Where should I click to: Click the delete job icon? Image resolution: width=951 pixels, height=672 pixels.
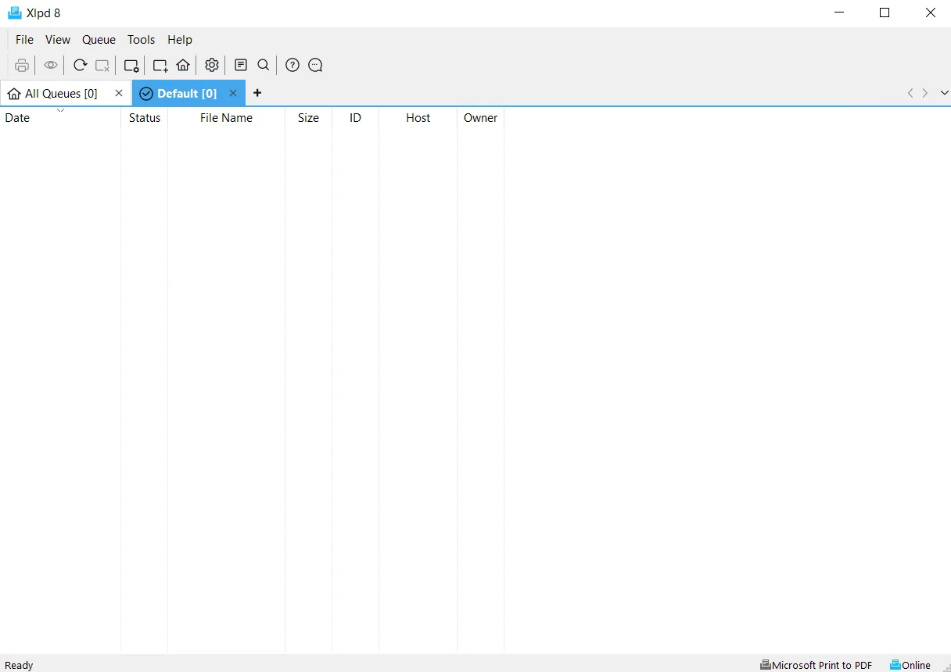(102, 65)
